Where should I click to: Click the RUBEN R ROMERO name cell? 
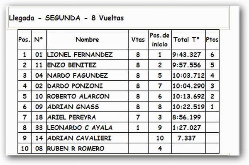(x=87, y=148)
